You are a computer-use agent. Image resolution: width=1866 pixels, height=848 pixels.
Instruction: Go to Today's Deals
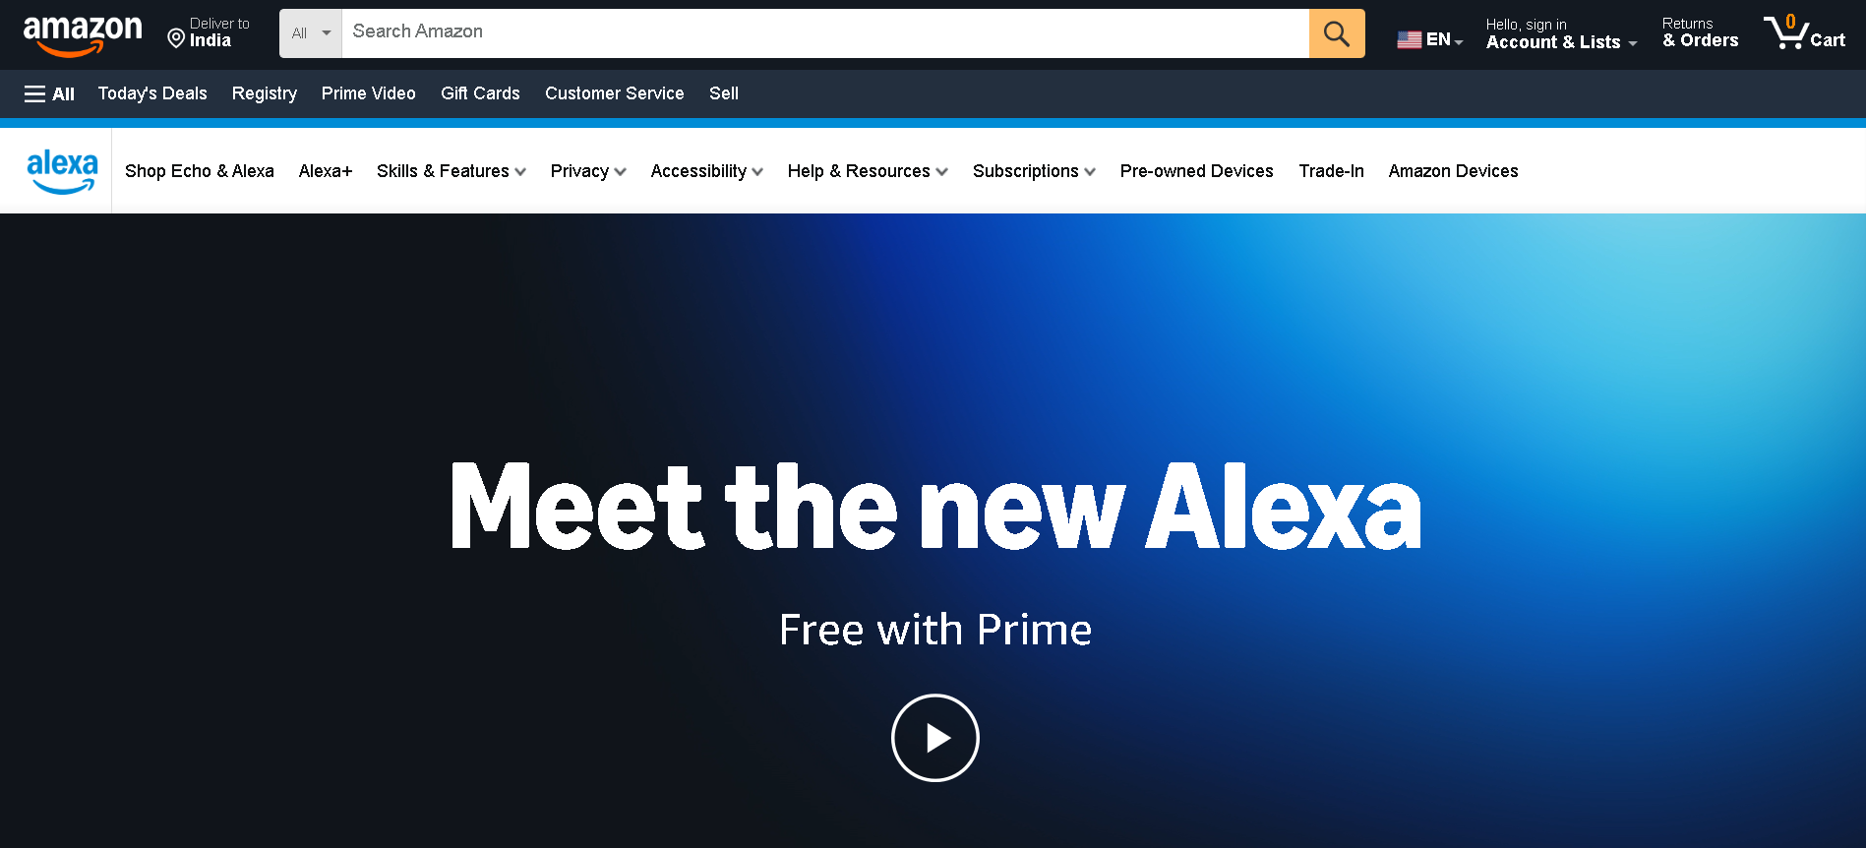coord(152,93)
